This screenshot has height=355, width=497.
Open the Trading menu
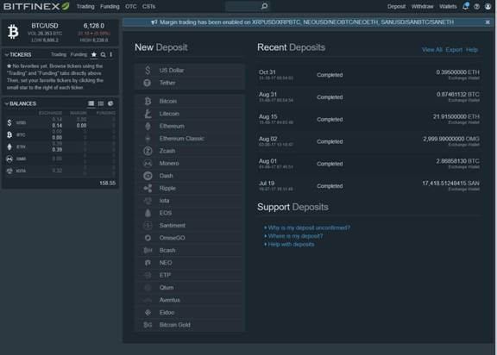(85, 6)
